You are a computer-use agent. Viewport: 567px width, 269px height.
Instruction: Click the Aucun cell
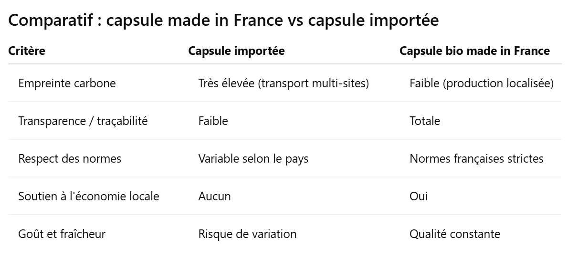(214, 196)
